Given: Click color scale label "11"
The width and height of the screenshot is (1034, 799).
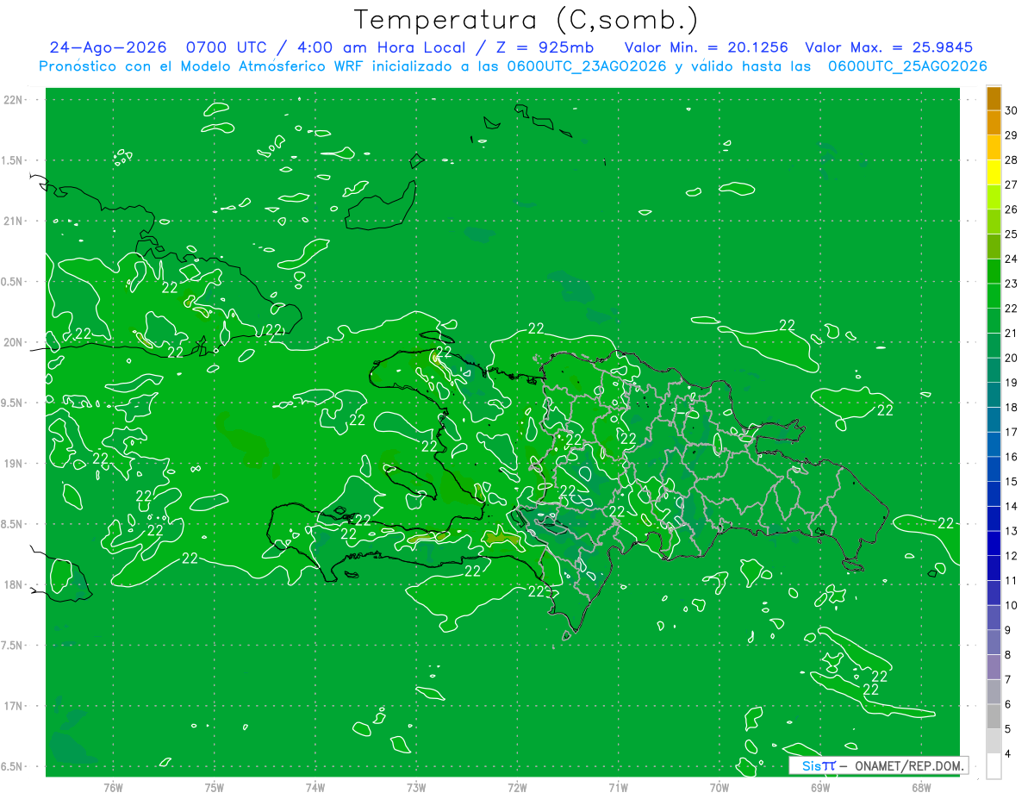Looking at the screenshot, I should 1012,580.
